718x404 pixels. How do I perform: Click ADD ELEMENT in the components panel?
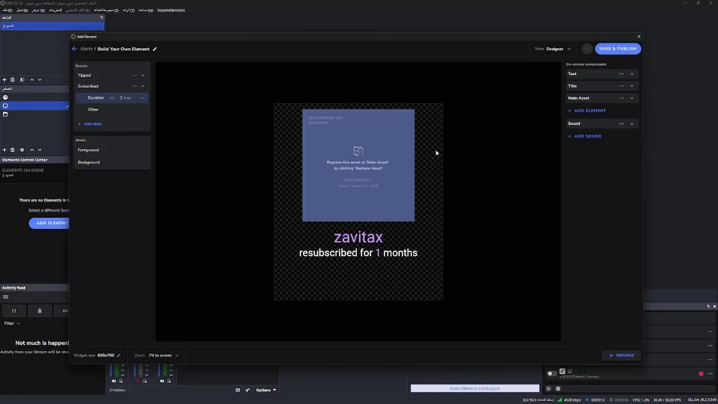point(587,111)
